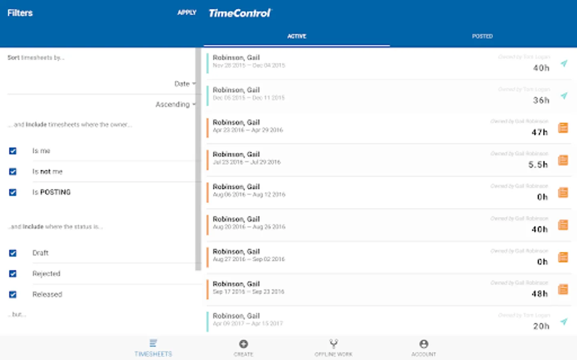
Task: Select the 'Dec 05 2015 – Dec 11 2015' date range
Action: point(248,98)
